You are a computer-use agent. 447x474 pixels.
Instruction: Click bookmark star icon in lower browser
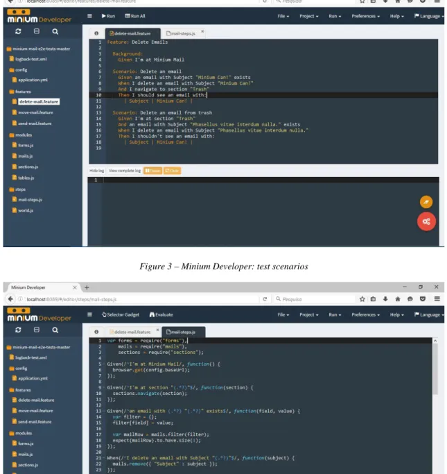(x=362, y=299)
